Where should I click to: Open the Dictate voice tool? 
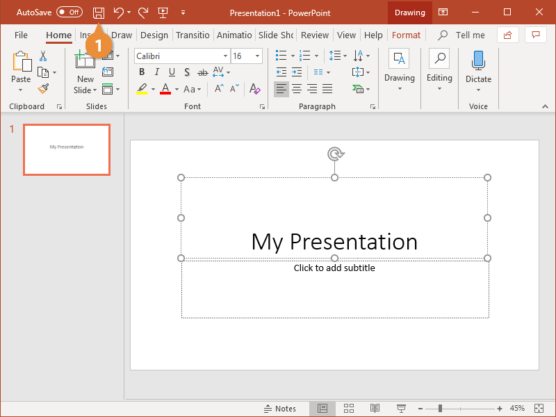pos(478,66)
